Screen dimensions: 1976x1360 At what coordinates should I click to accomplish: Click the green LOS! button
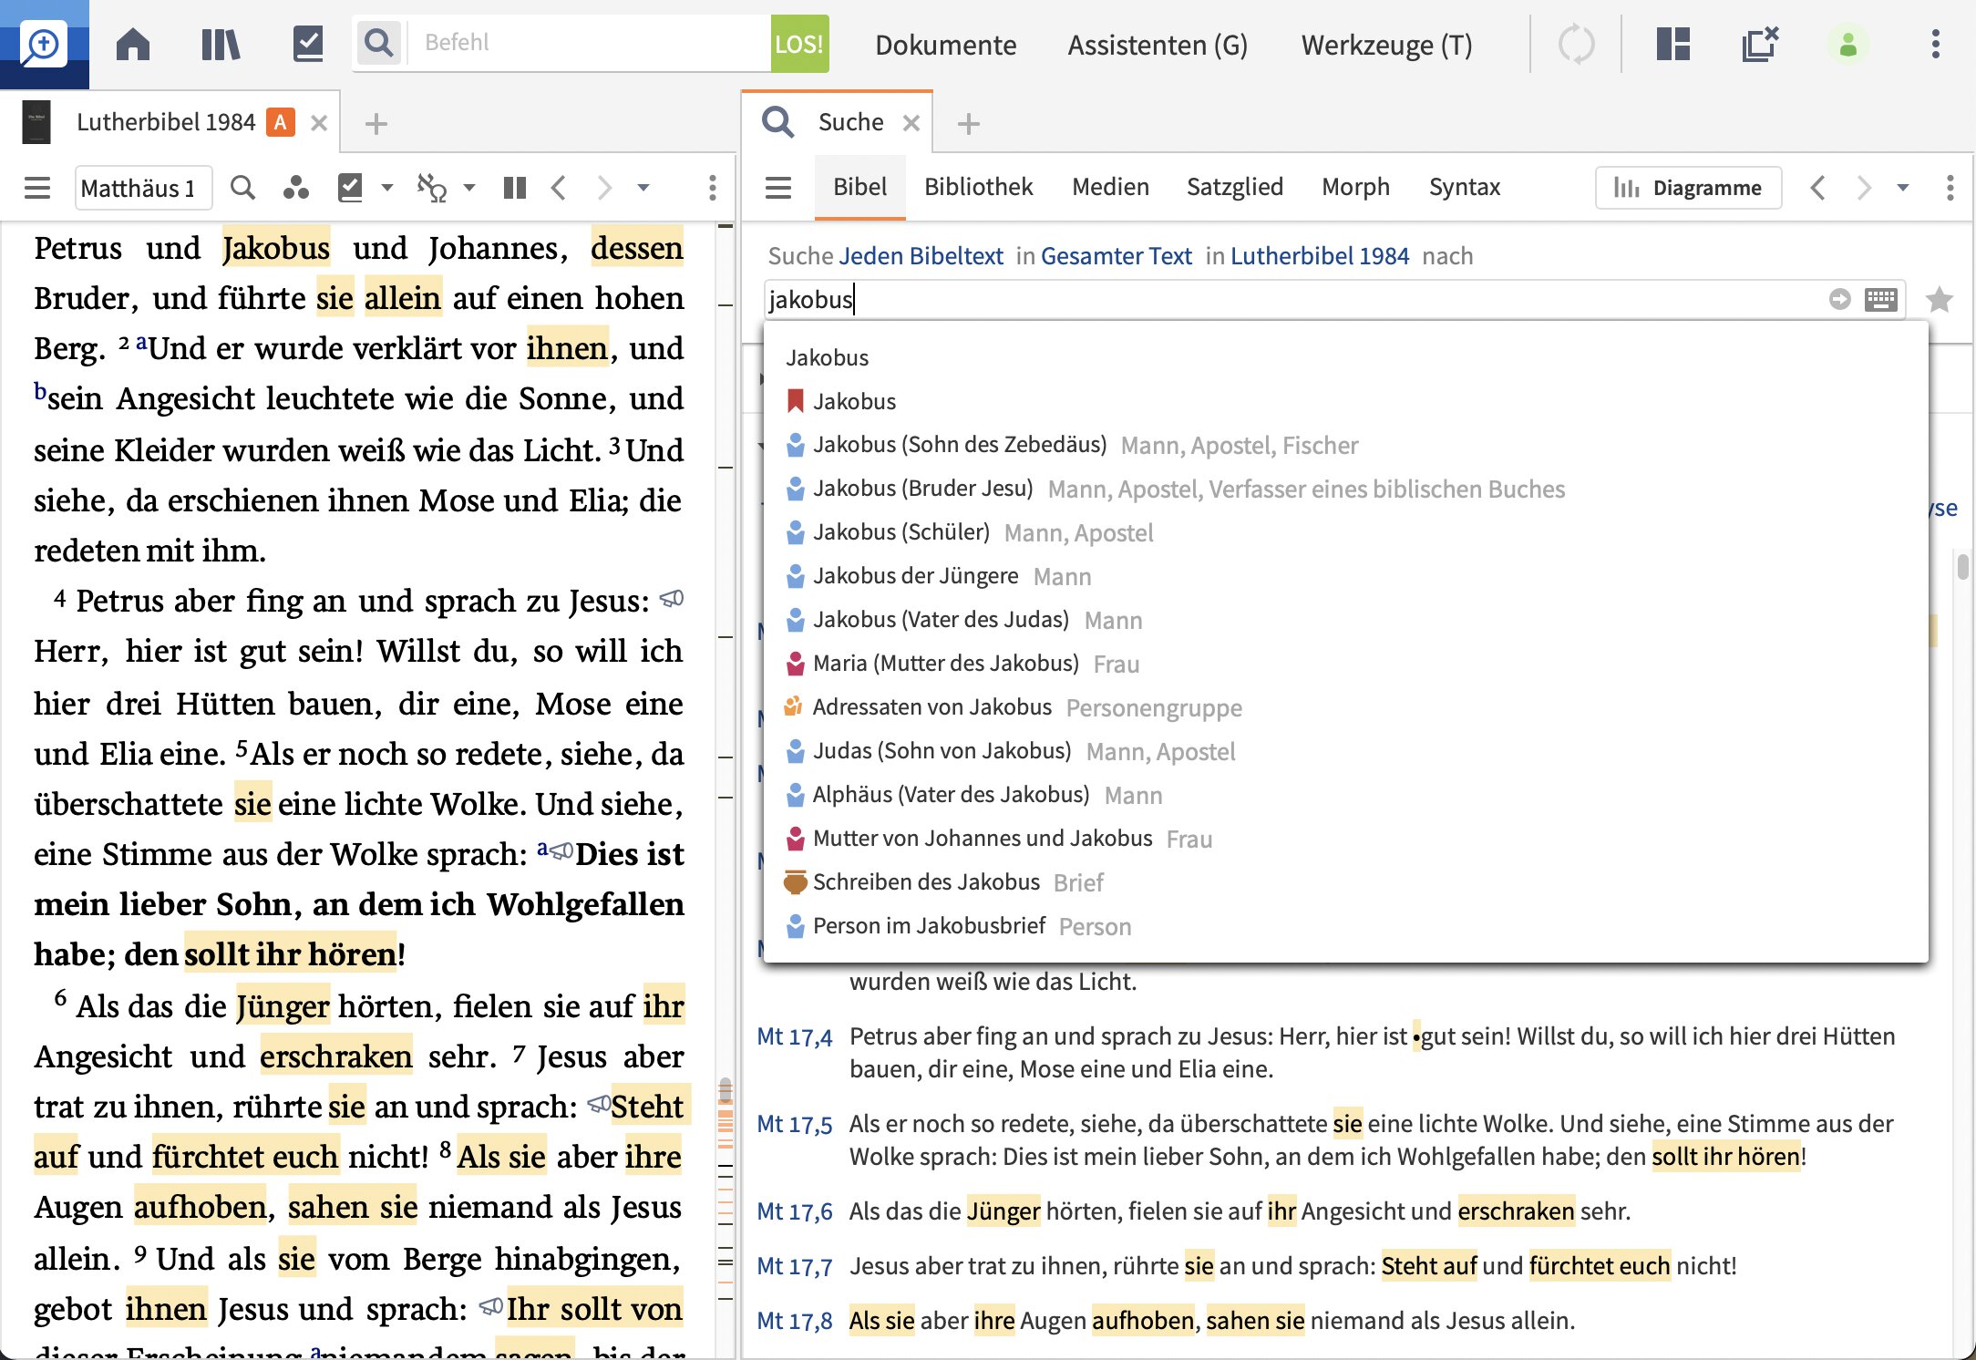coord(799,43)
